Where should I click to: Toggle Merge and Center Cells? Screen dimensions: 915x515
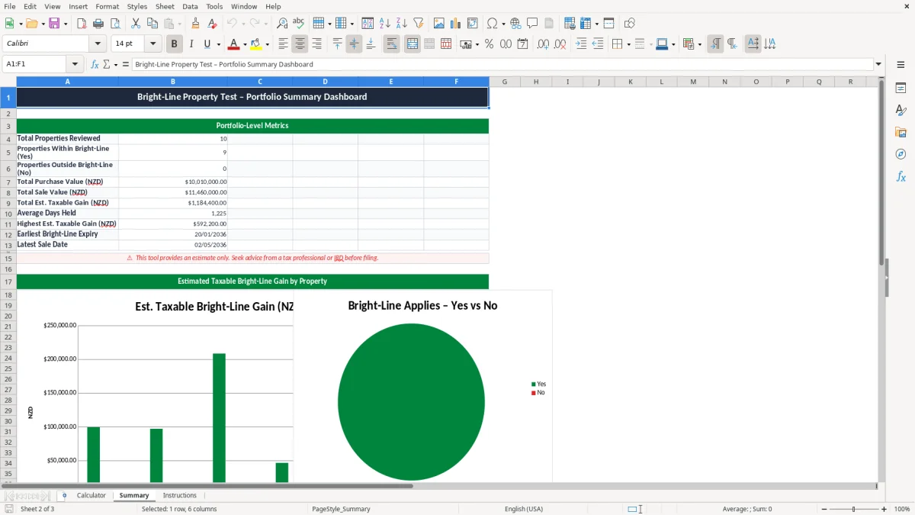point(412,44)
